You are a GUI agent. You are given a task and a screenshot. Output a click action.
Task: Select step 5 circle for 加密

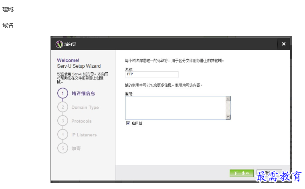(x=63, y=148)
